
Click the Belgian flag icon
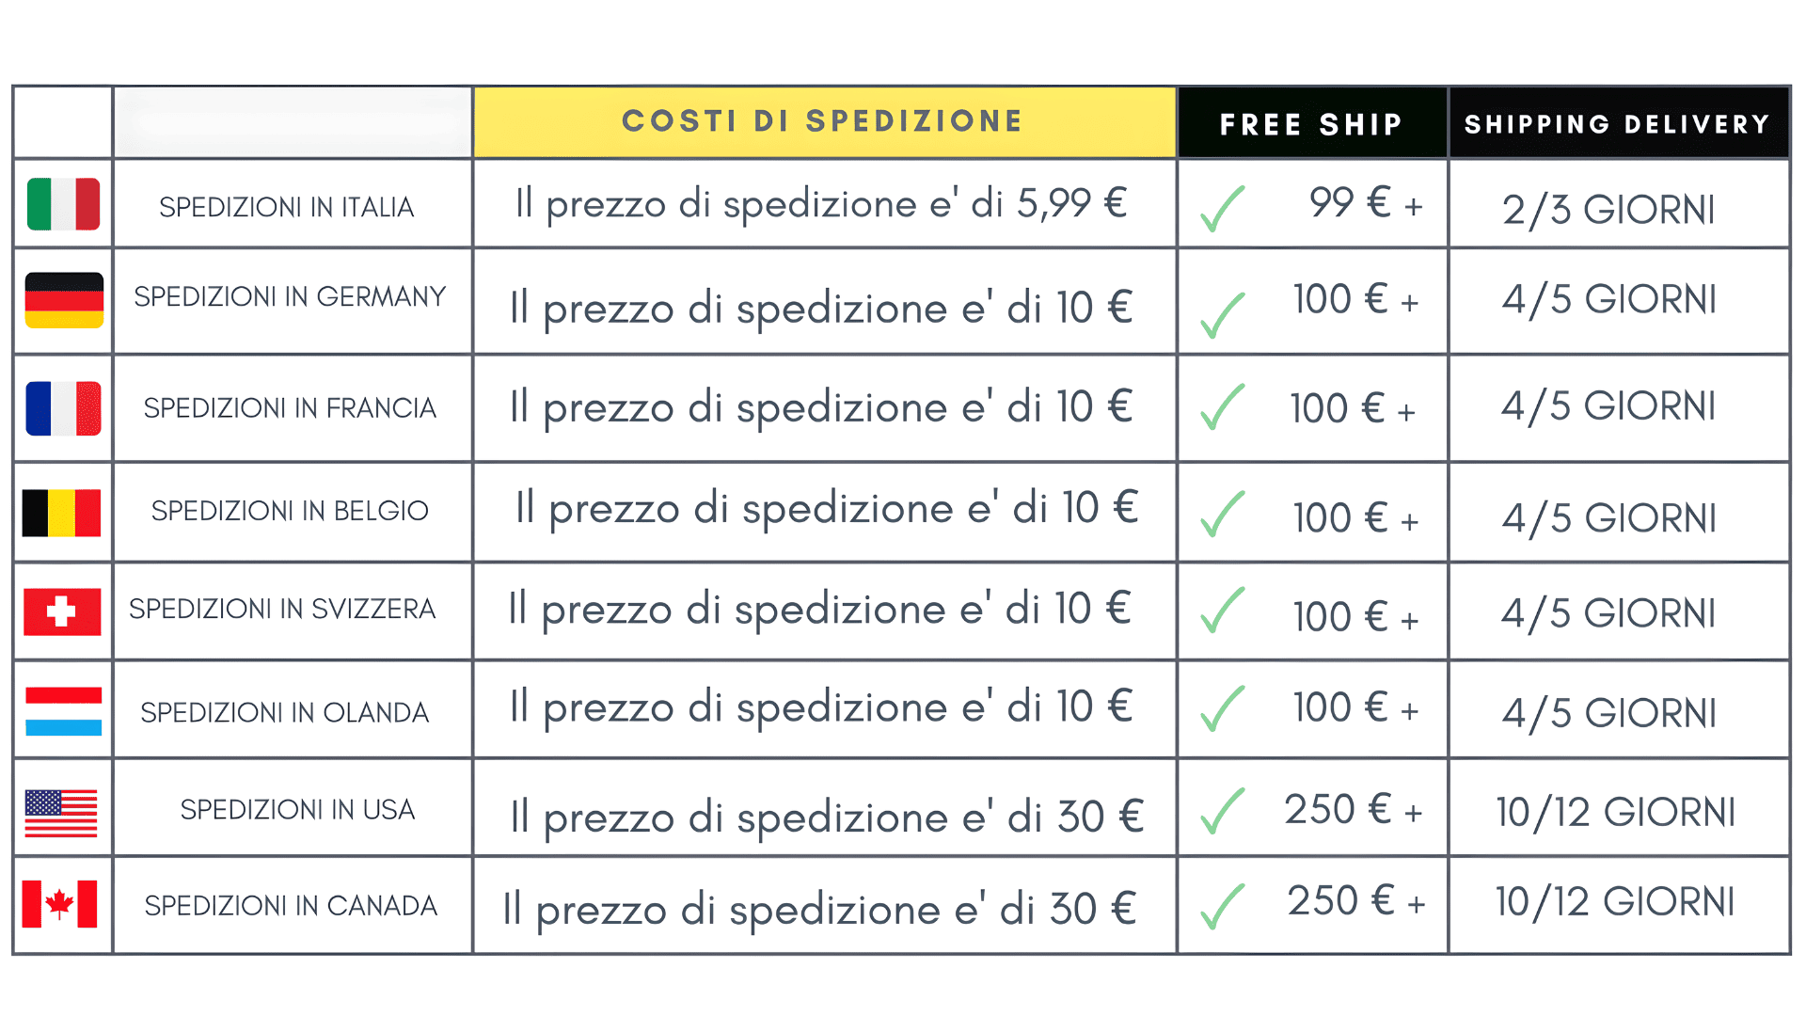pos(62,513)
